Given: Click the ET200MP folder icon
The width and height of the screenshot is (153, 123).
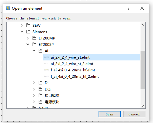Looking at the screenshot, I should pos(34,38).
